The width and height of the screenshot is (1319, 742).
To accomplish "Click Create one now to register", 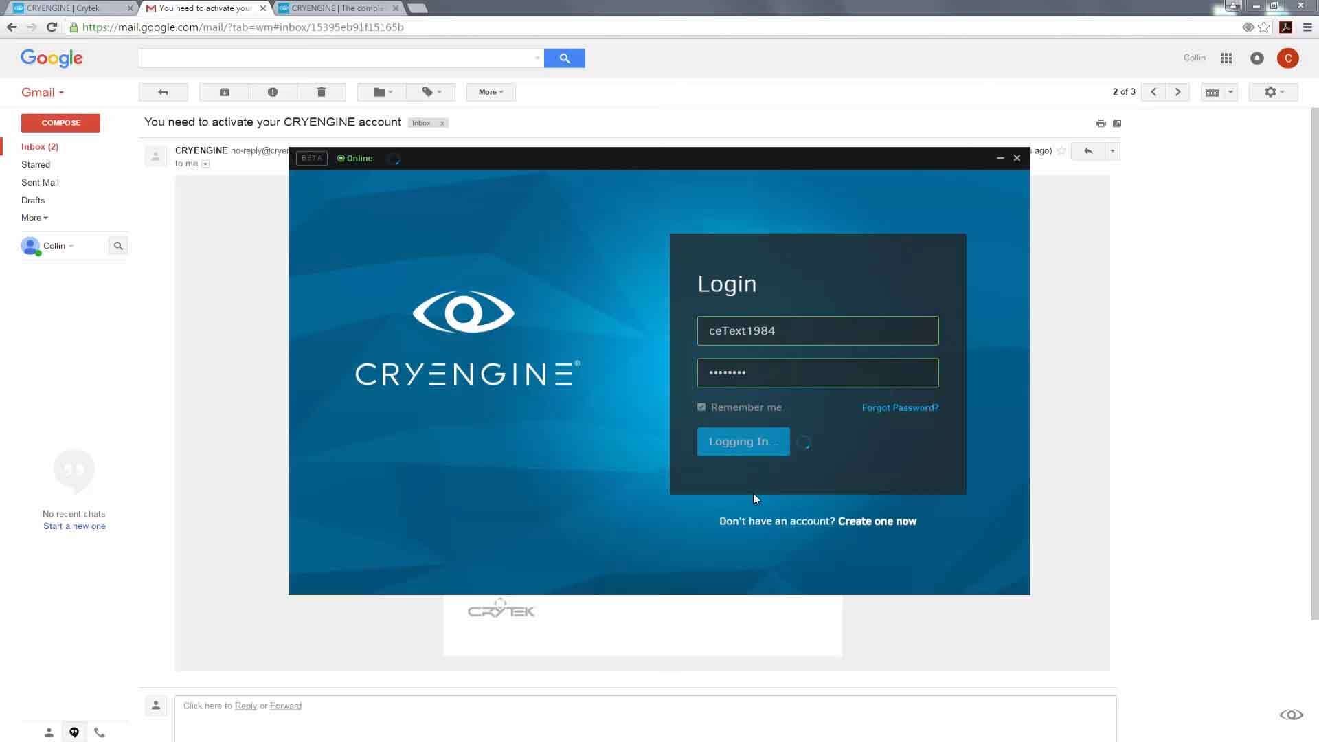I will (x=877, y=521).
